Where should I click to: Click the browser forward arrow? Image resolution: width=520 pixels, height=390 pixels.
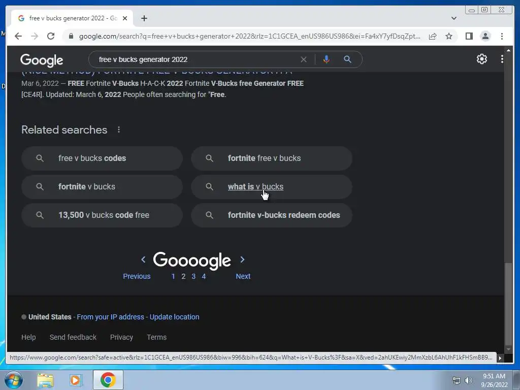(35, 36)
